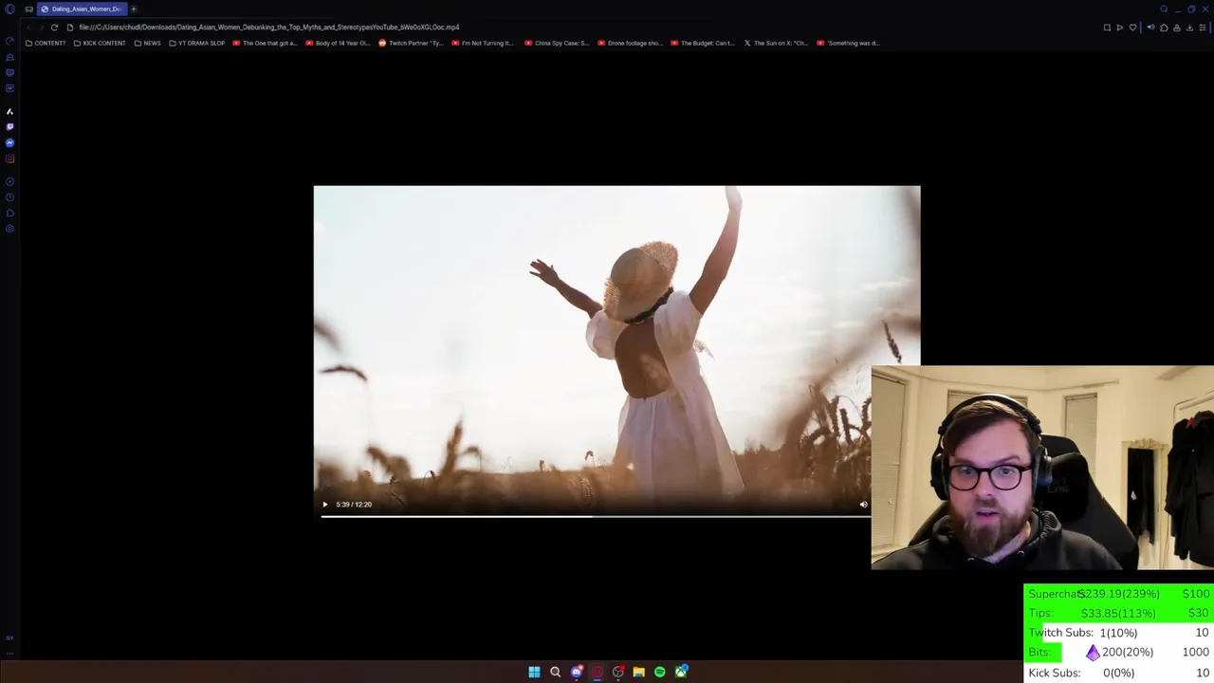Image resolution: width=1214 pixels, height=683 pixels.
Task: Open the YT DRAMA SLOP bookmarks folder
Action: coord(197,43)
